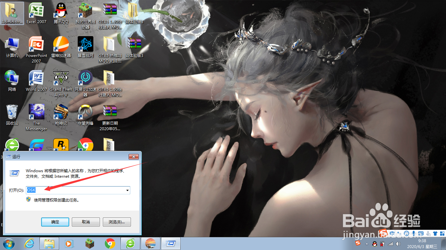Open the Word 2007 desktop shortcut
Viewport: 446px width, 250px height.
tap(36, 81)
